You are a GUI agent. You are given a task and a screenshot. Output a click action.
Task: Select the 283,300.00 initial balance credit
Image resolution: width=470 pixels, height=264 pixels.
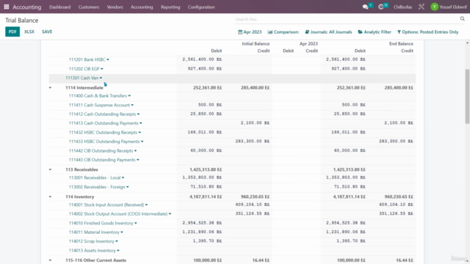coord(253,141)
